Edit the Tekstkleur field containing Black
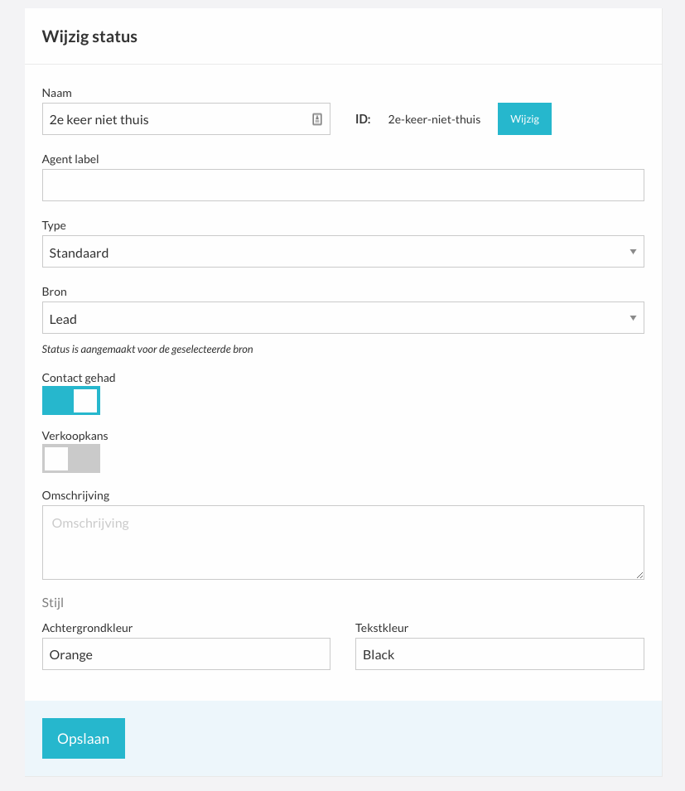Screen dimensions: 685x791 click(x=500, y=654)
